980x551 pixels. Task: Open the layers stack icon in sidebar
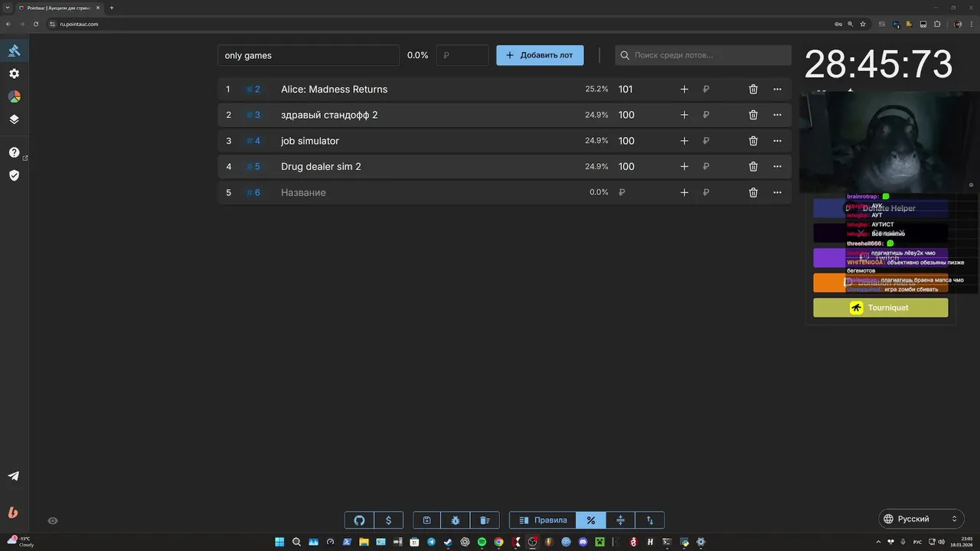pyautogui.click(x=14, y=119)
